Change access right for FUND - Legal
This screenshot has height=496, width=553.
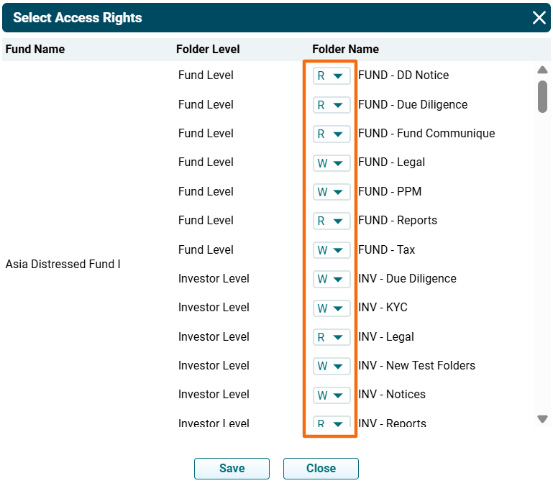pyautogui.click(x=332, y=163)
